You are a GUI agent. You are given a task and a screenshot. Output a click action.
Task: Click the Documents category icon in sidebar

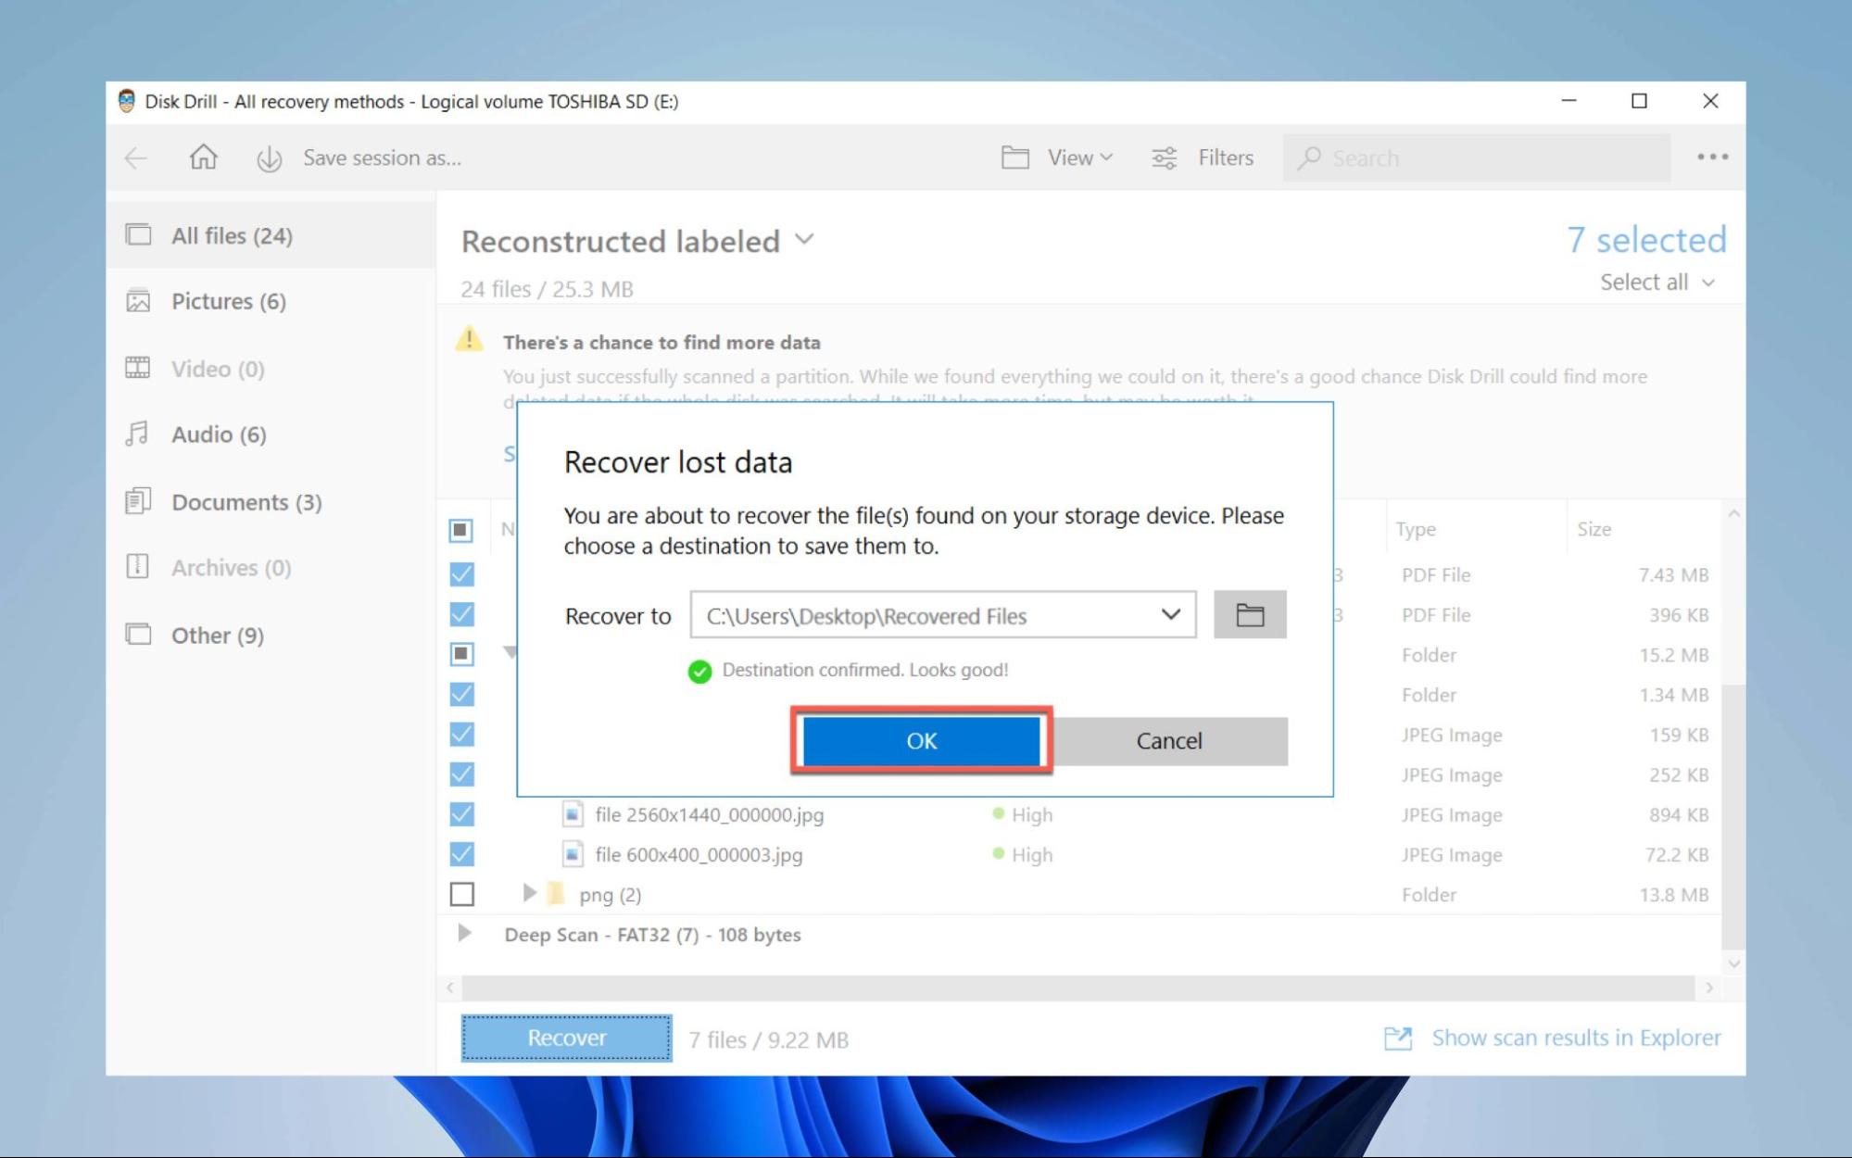tap(137, 500)
